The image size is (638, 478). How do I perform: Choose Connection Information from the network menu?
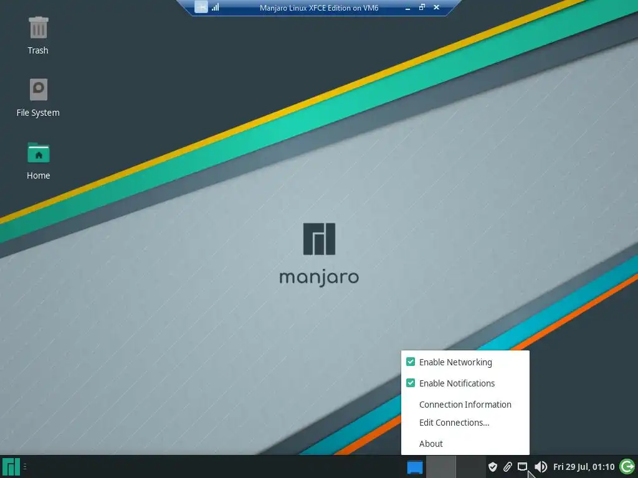click(465, 405)
